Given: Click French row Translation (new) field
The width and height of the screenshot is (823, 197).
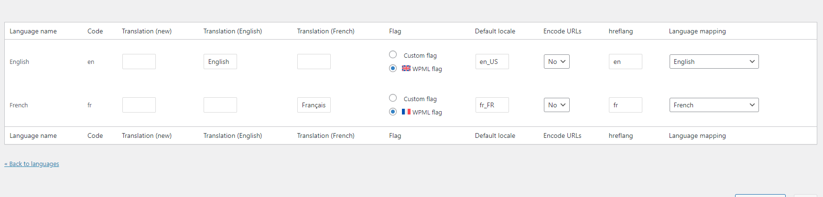Looking at the screenshot, I should pos(139,105).
